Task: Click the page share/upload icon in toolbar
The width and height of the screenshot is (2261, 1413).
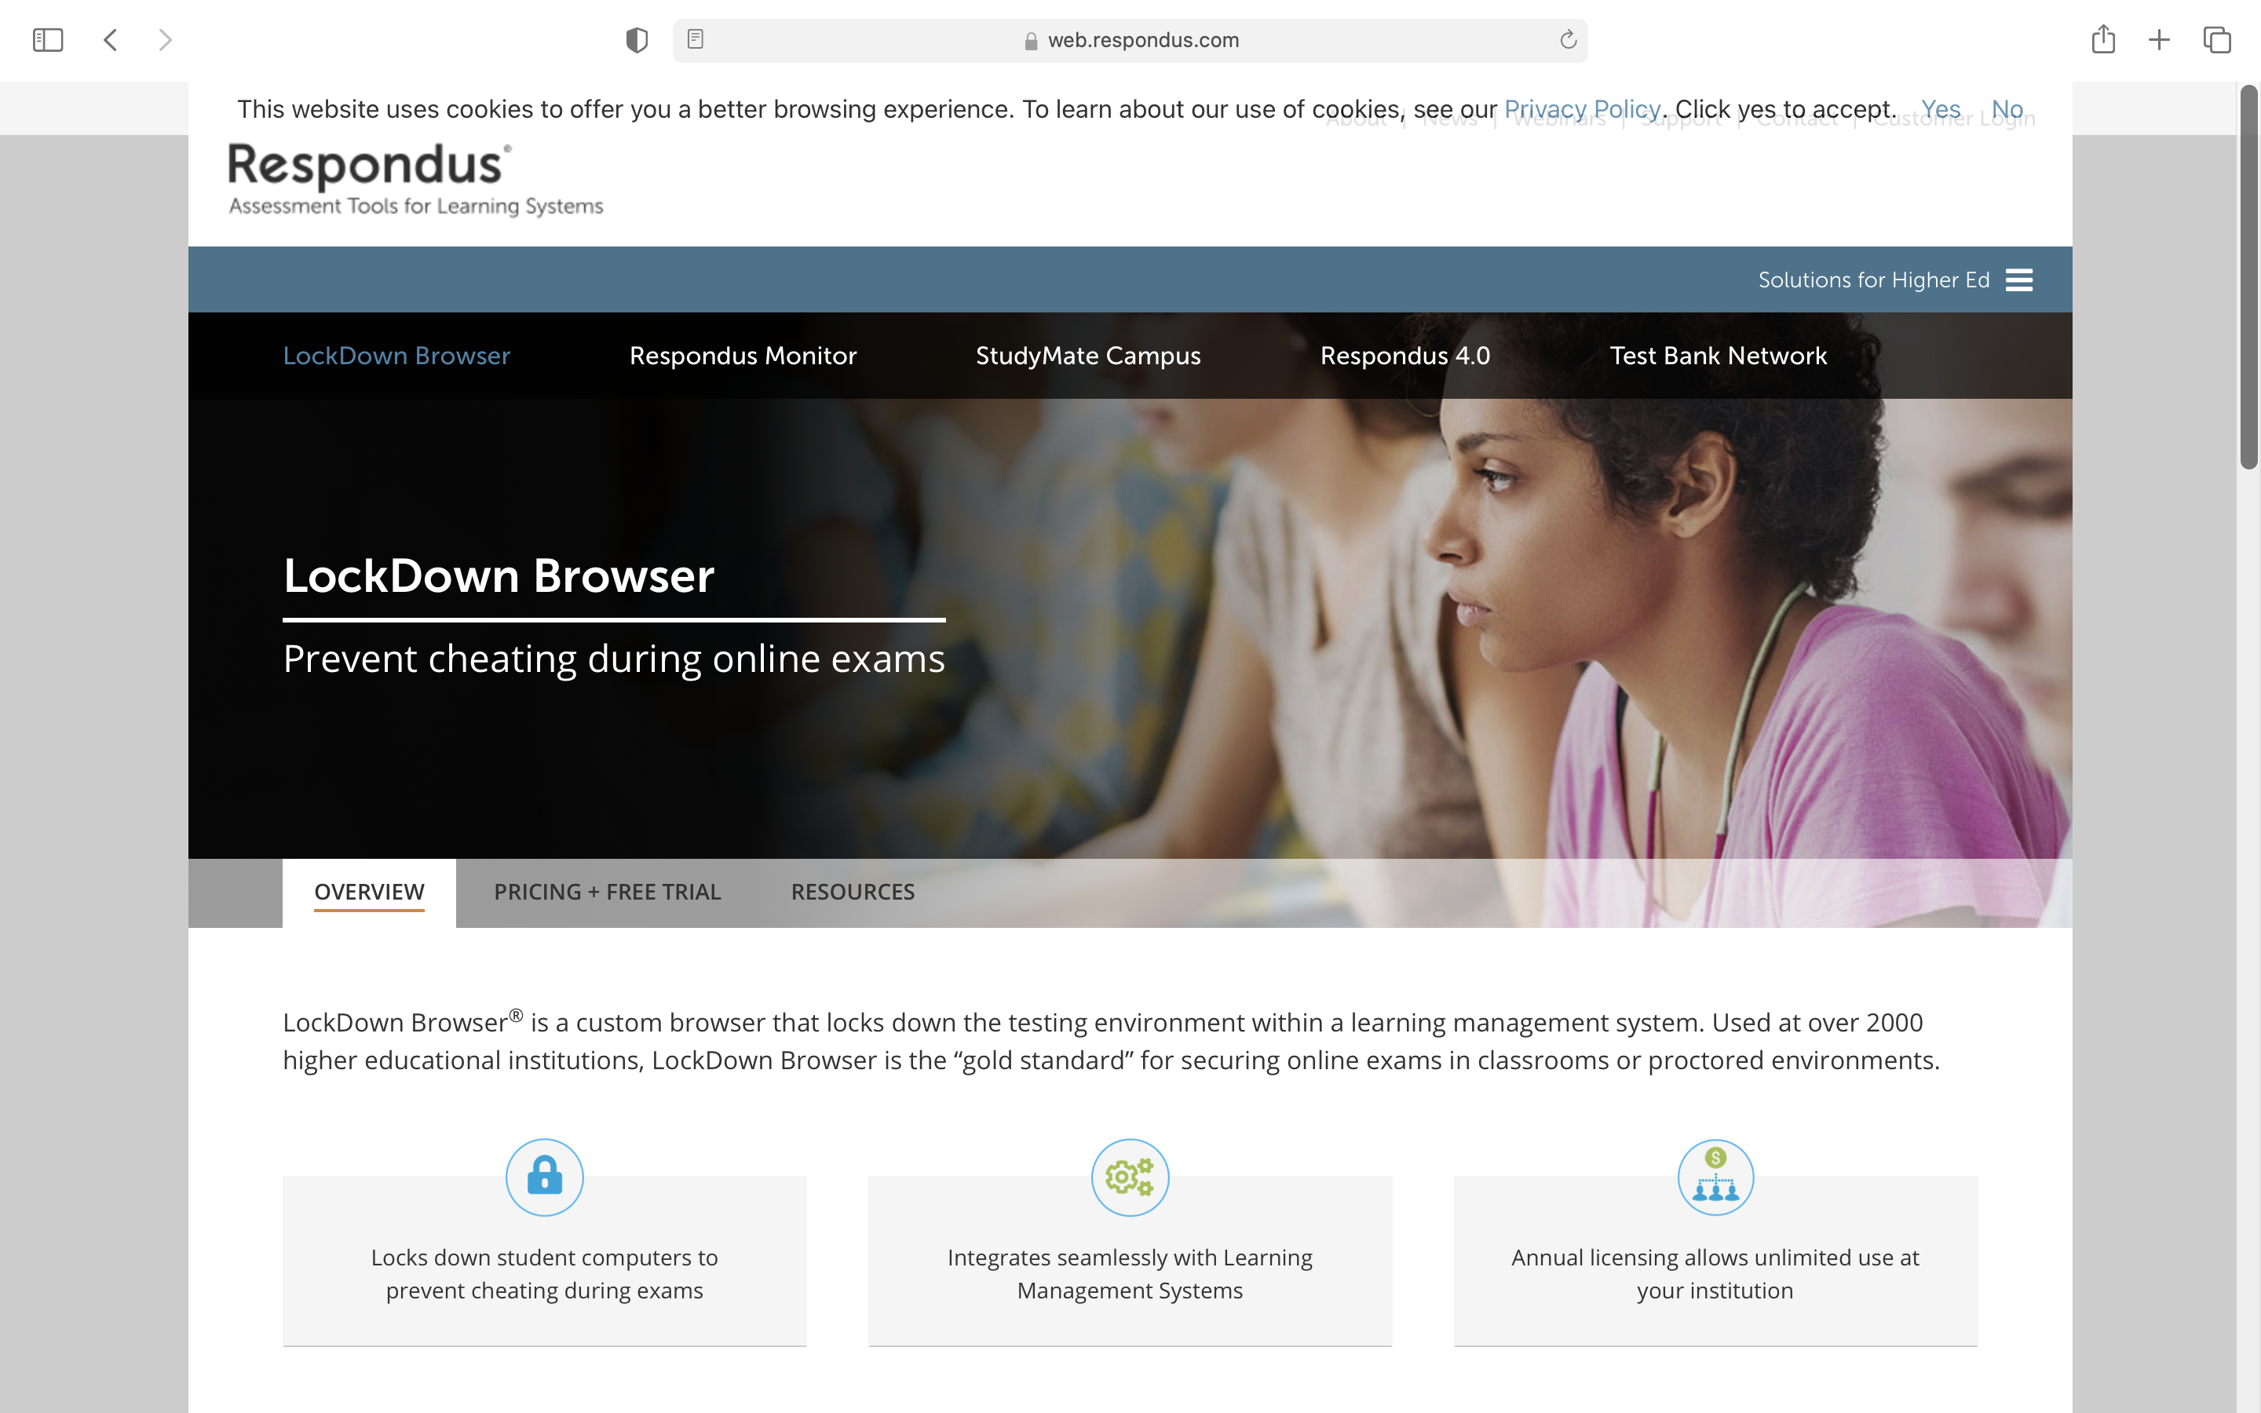Action: click(x=2105, y=41)
